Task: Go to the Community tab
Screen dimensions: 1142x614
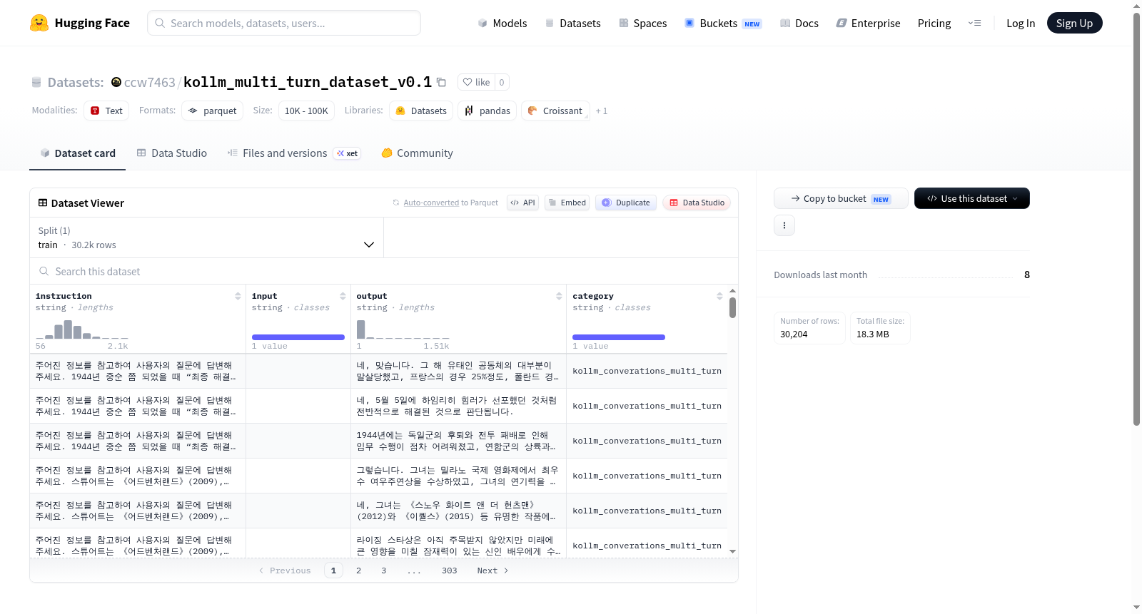Action: (x=417, y=153)
